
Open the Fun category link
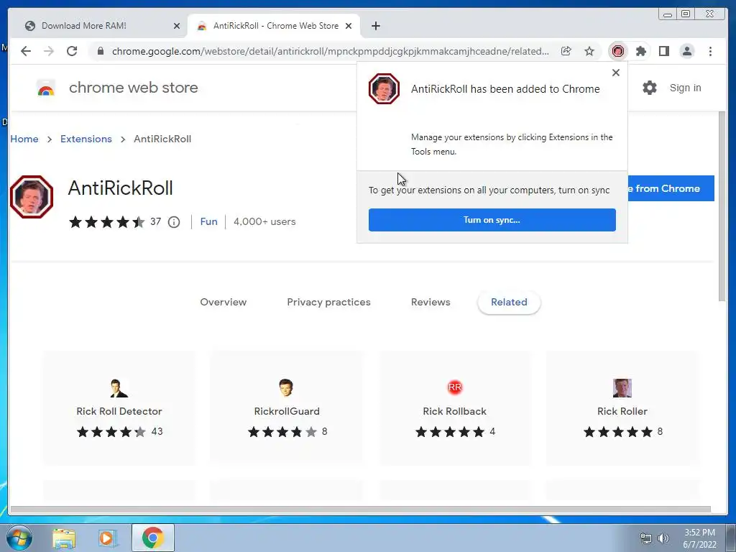tap(209, 221)
